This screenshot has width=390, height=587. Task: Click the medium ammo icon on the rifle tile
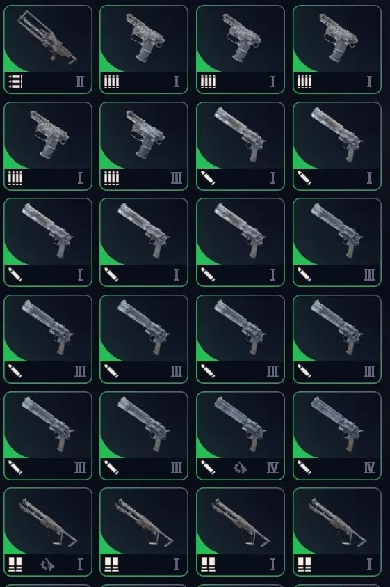[x=15, y=81]
